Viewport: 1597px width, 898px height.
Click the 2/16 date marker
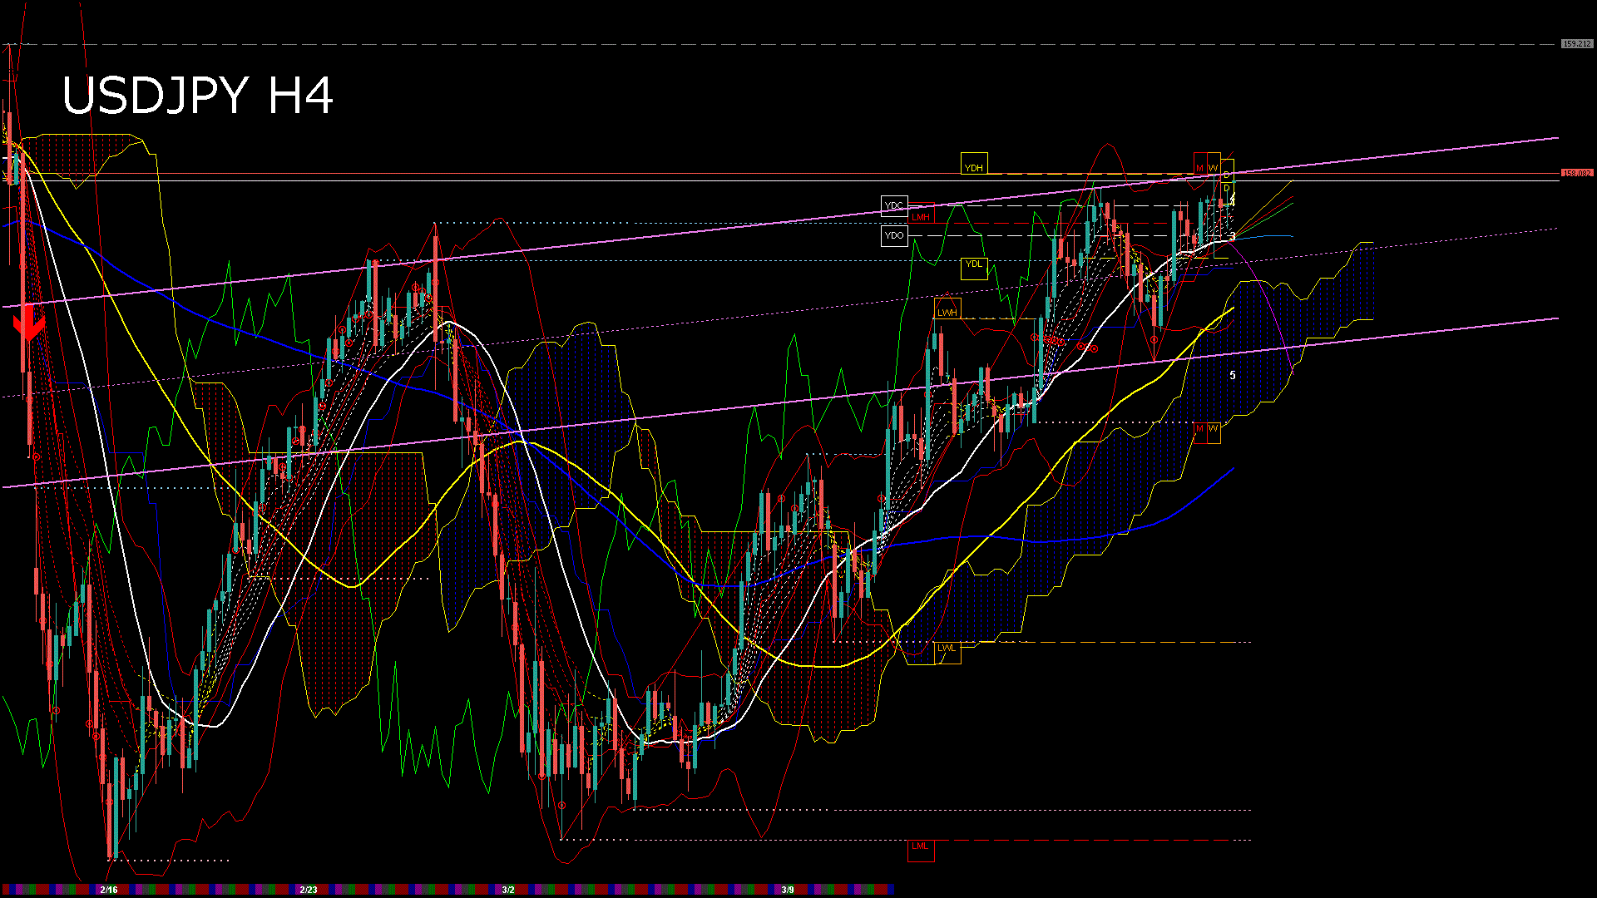click(108, 890)
